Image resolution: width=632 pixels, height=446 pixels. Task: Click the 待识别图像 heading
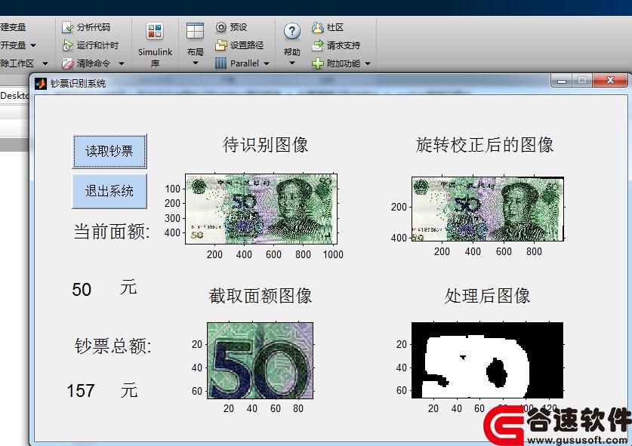click(x=265, y=145)
